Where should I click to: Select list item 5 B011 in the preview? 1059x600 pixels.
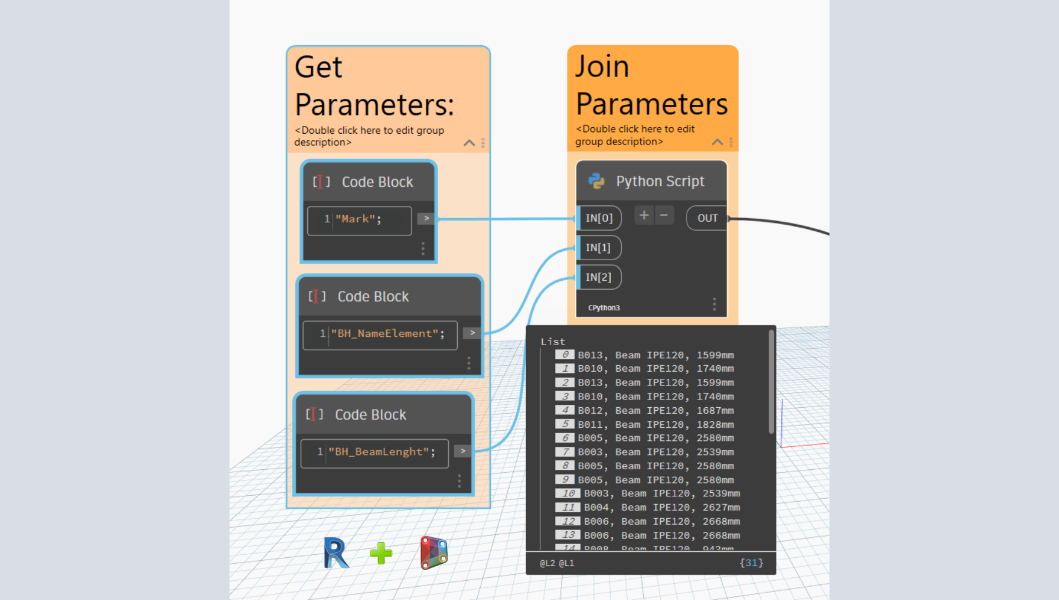[x=655, y=425]
